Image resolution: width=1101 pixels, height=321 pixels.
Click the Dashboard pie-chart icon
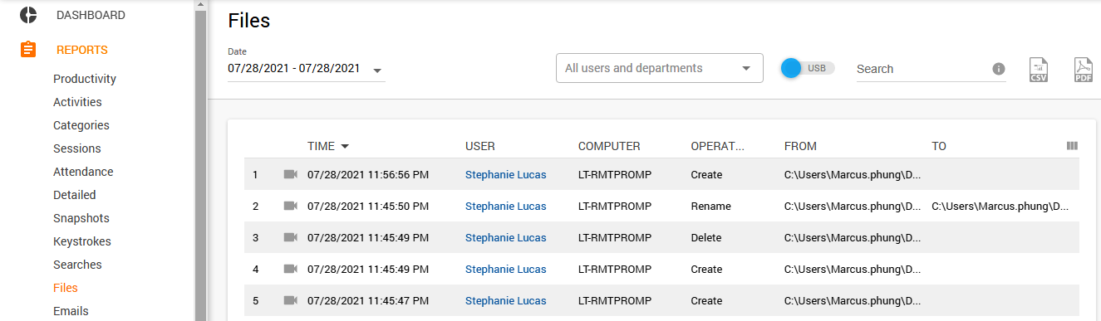[x=28, y=15]
